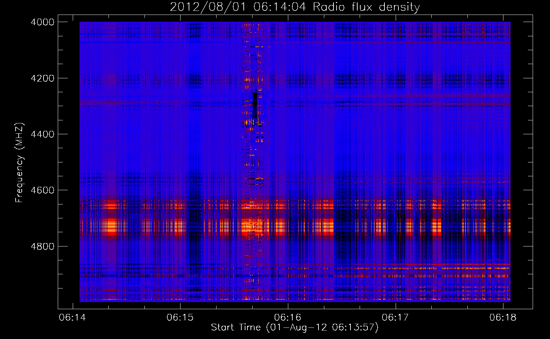Click the "Frequency (MHZ)" axis label
This screenshot has height=339, width=550.
[20, 163]
